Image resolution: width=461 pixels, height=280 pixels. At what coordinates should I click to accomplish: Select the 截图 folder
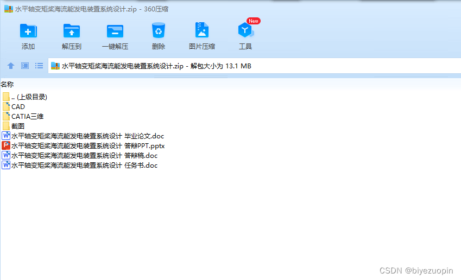coord(13,126)
